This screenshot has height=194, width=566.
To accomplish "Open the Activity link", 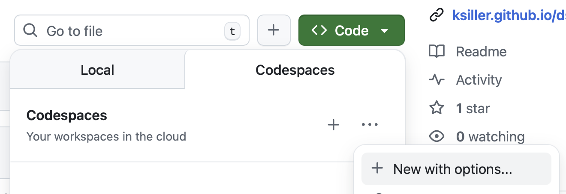I will coord(479,80).
